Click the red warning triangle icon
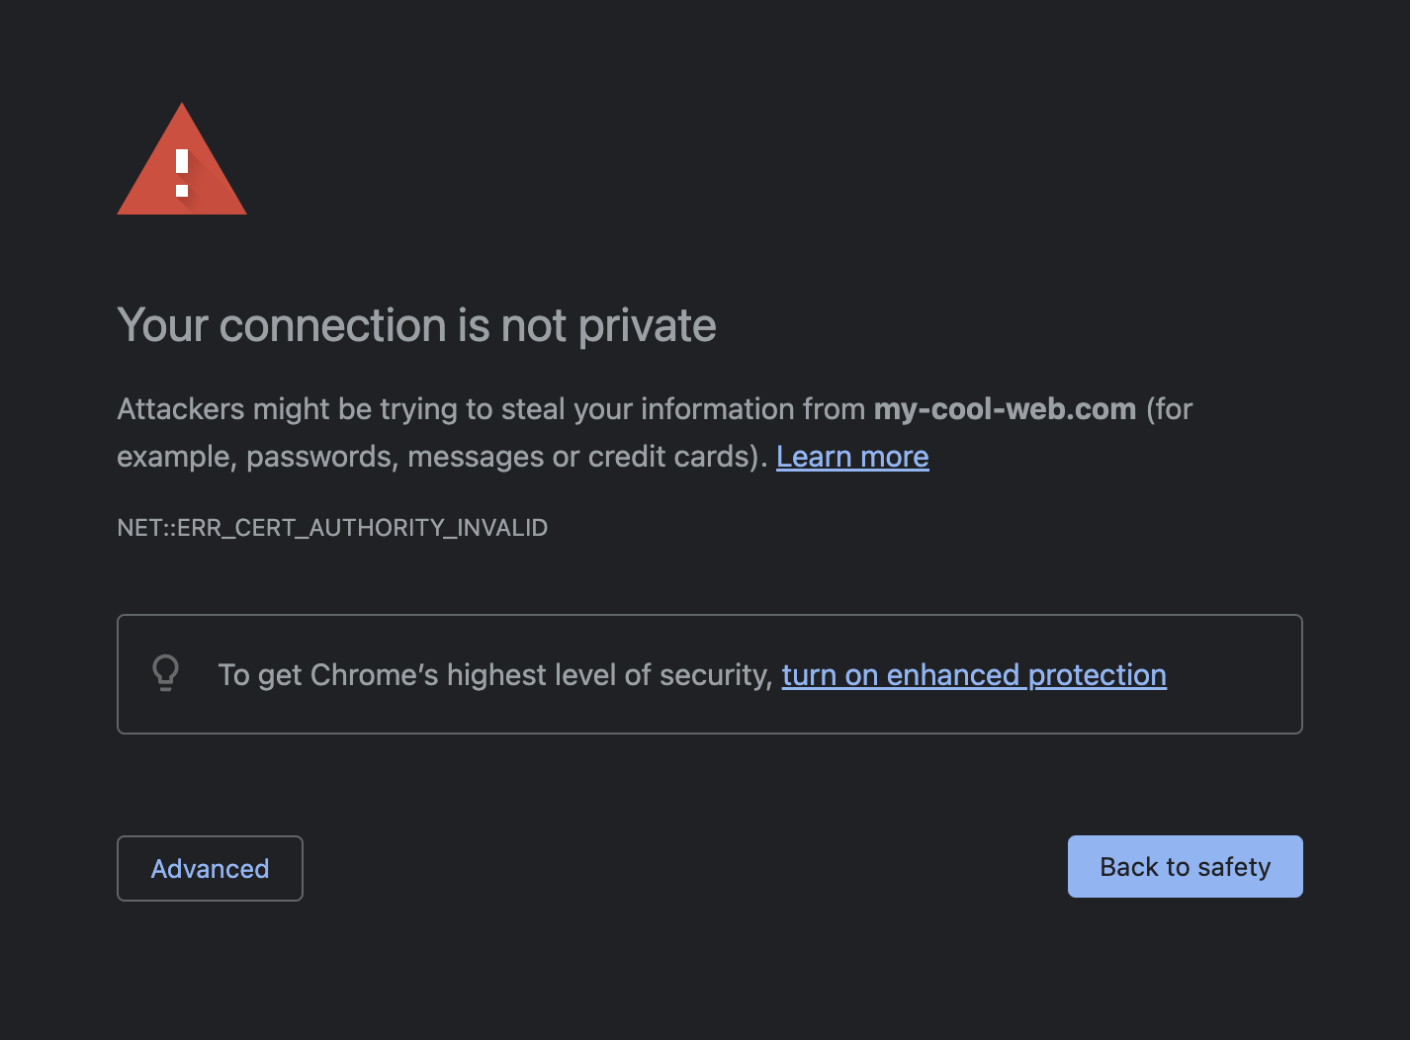This screenshot has height=1040, width=1410. 182,159
